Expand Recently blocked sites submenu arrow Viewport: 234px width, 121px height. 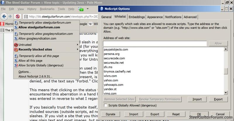[x=78, y=49]
